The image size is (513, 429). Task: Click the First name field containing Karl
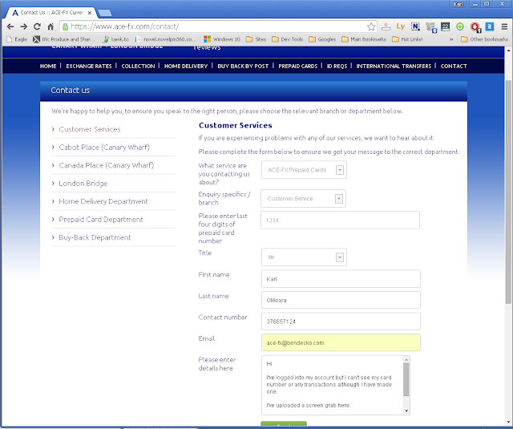click(x=341, y=279)
